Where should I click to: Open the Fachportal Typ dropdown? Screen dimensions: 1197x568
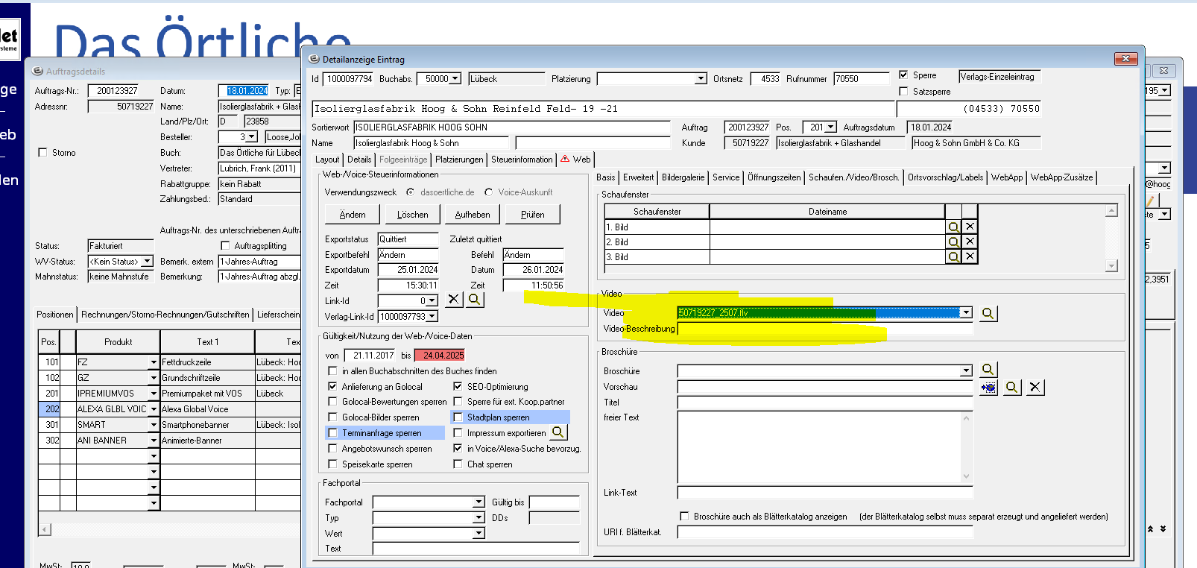point(479,518)
